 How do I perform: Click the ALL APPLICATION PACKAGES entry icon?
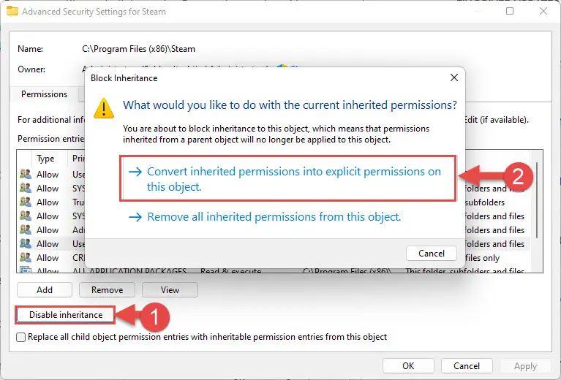click(26, 270)
